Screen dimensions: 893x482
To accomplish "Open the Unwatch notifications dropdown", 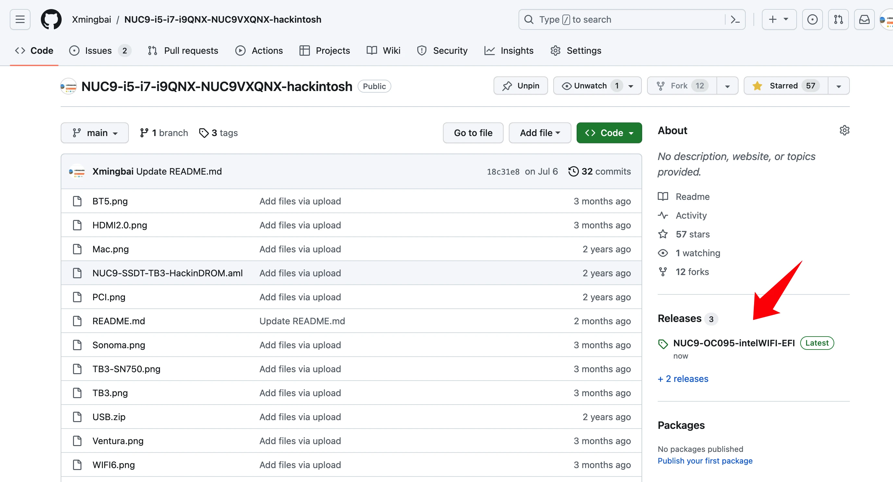I will coord(597,86).
